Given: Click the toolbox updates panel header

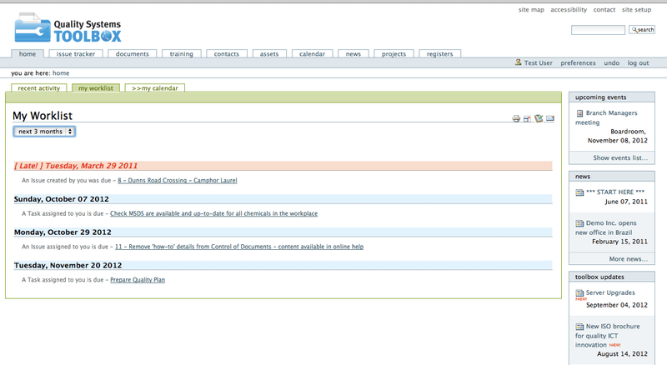Looking at the screenshot, I should pyautogui.click(x=612, y=277).
